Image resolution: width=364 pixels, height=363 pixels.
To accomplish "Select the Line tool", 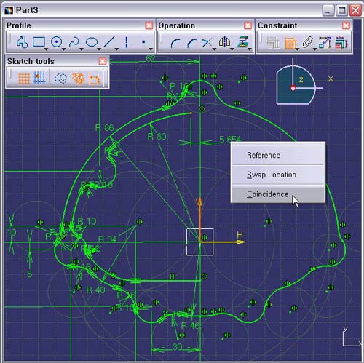I will click(109, 42).
